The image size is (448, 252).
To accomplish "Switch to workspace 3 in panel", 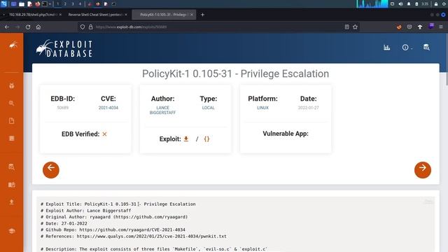I will [x=73, y=4].
